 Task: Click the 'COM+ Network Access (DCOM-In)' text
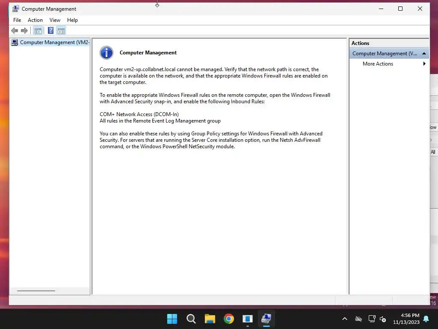click(x=139, y=114)
